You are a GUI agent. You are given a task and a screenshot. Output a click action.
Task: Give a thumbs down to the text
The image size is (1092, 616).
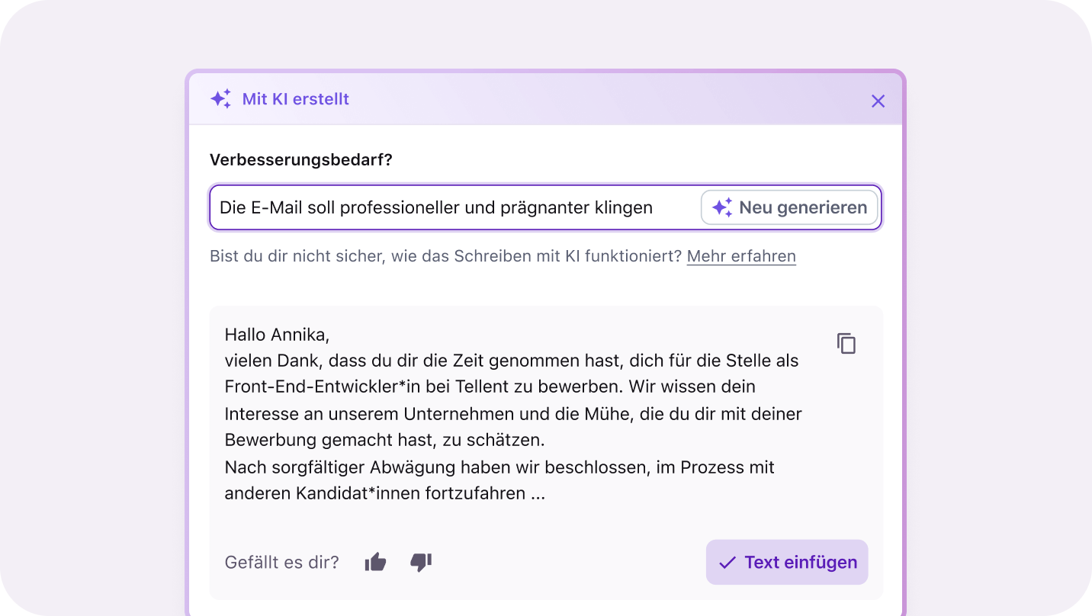[x=421, y=563]
